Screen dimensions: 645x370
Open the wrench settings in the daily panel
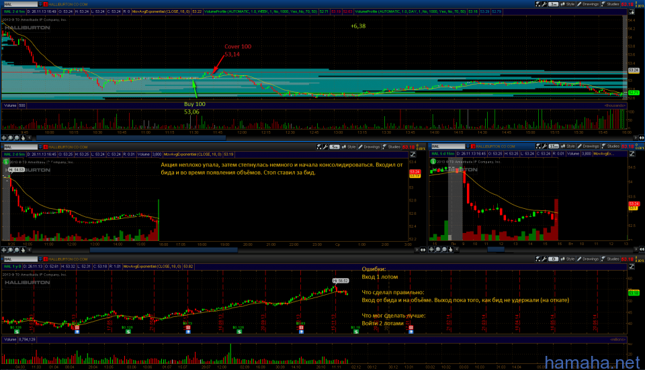coord(544,259)
